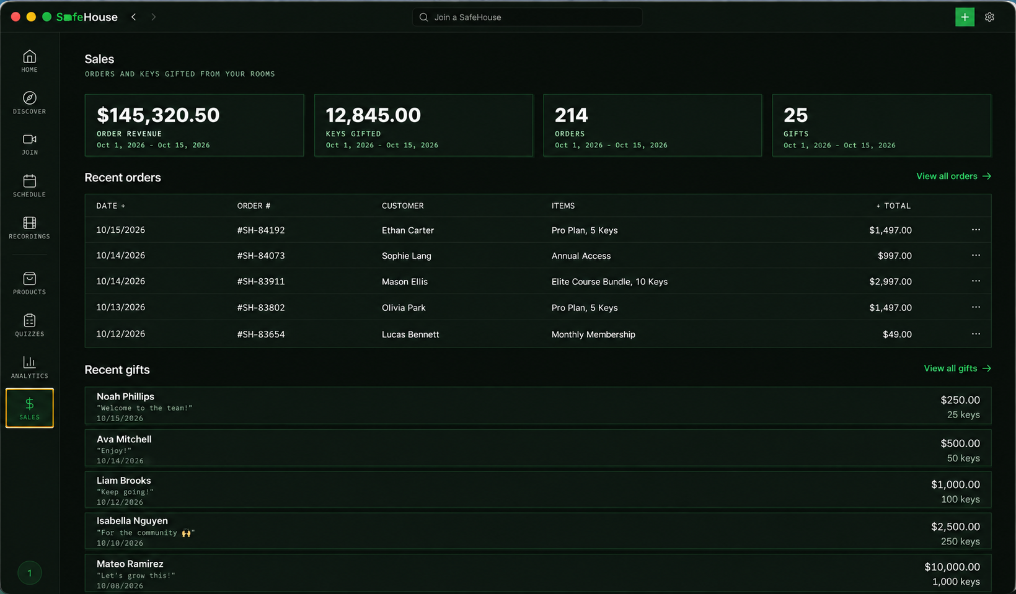
Task: Sort orders by the TOTAL column header
Action: point(893,206)
